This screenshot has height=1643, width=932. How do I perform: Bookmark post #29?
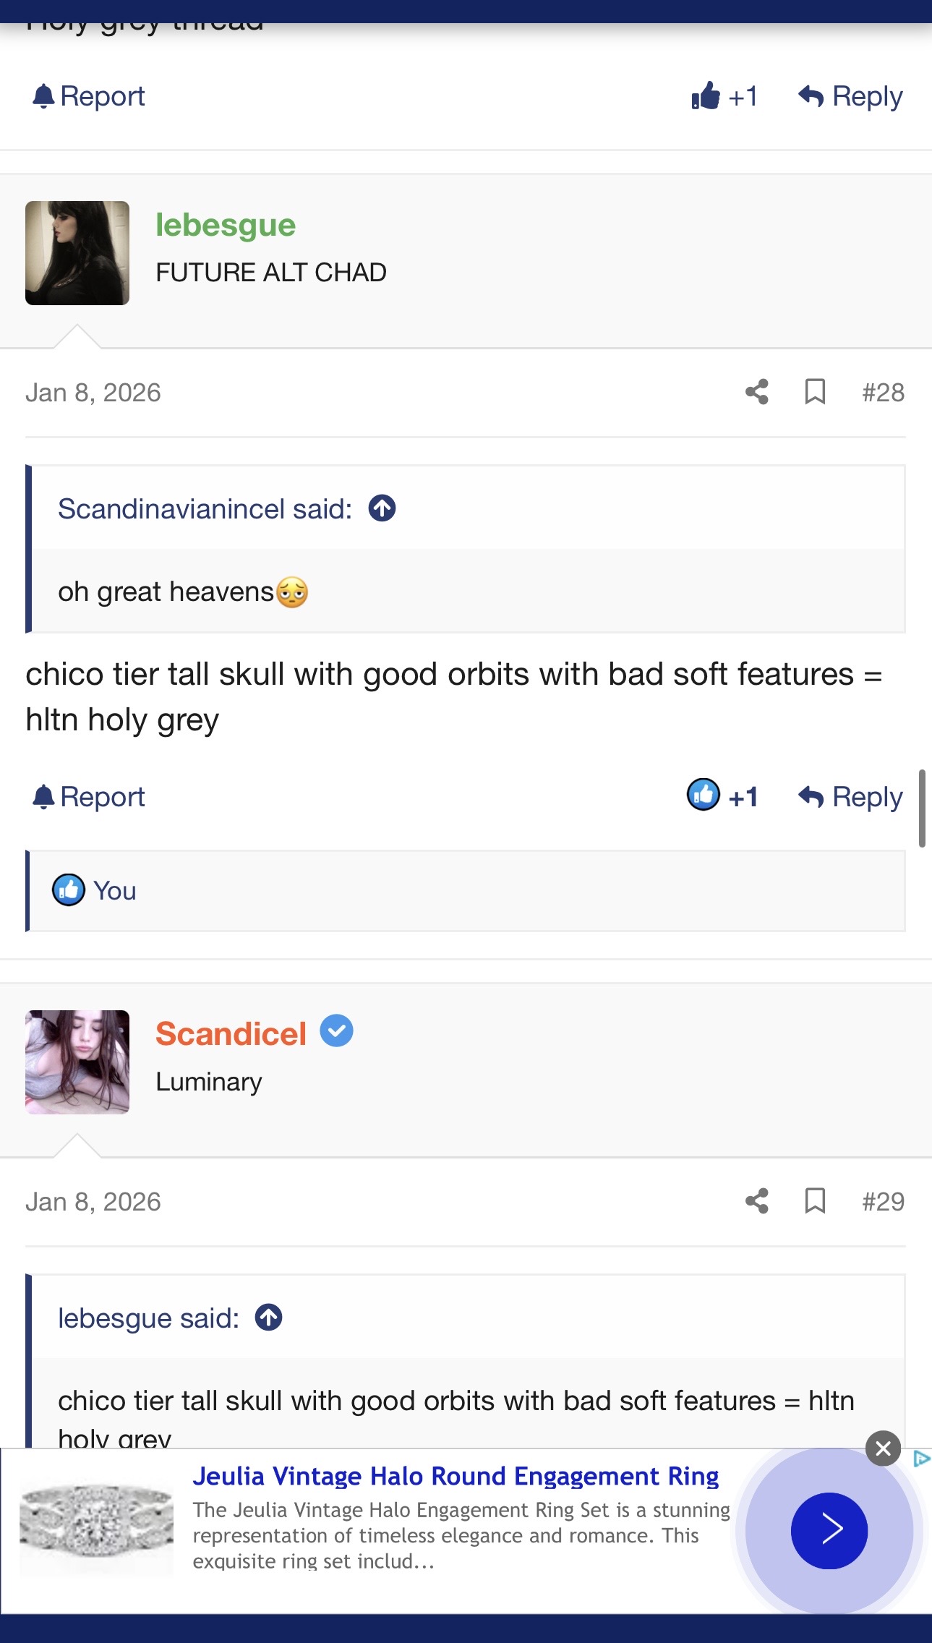click(x=815, y=1201)
